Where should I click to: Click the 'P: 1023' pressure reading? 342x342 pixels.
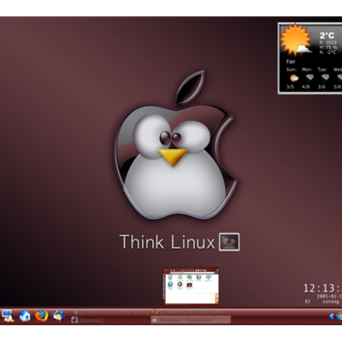(328, 43)
